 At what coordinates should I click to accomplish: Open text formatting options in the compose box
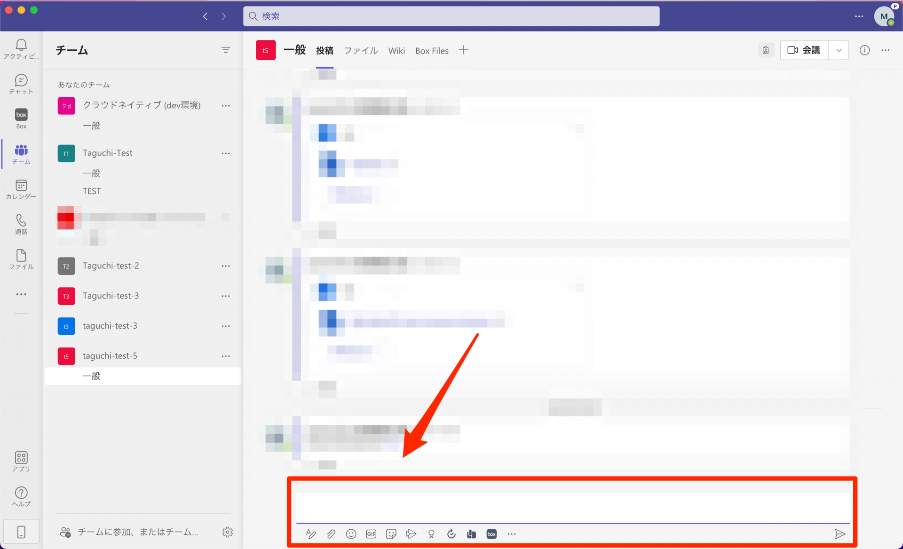click(311, 534)
